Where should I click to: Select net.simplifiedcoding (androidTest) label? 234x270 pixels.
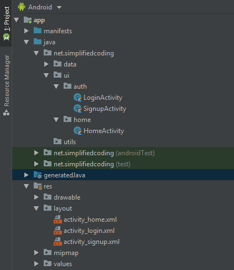(x=104, y=153)
